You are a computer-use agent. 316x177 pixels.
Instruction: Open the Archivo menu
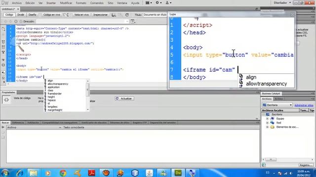coord(17,3)
